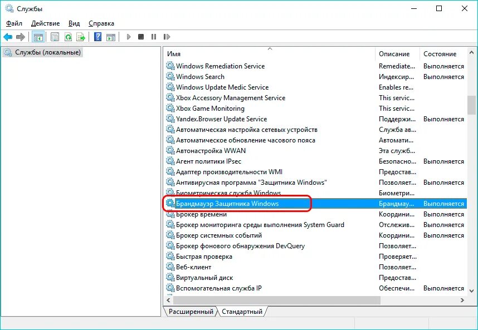Pause the service with pause icon
The height and width of the screenshot is (330, 478).
154,37
